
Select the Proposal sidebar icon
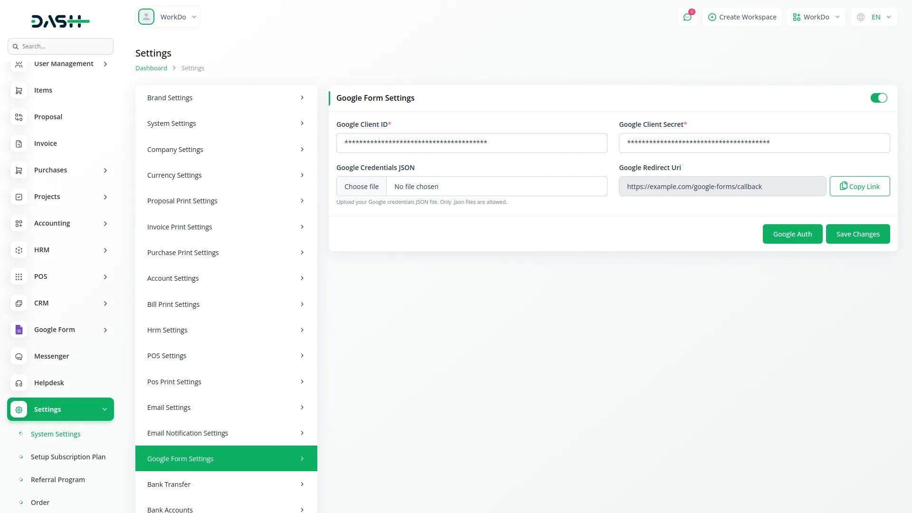19,117
